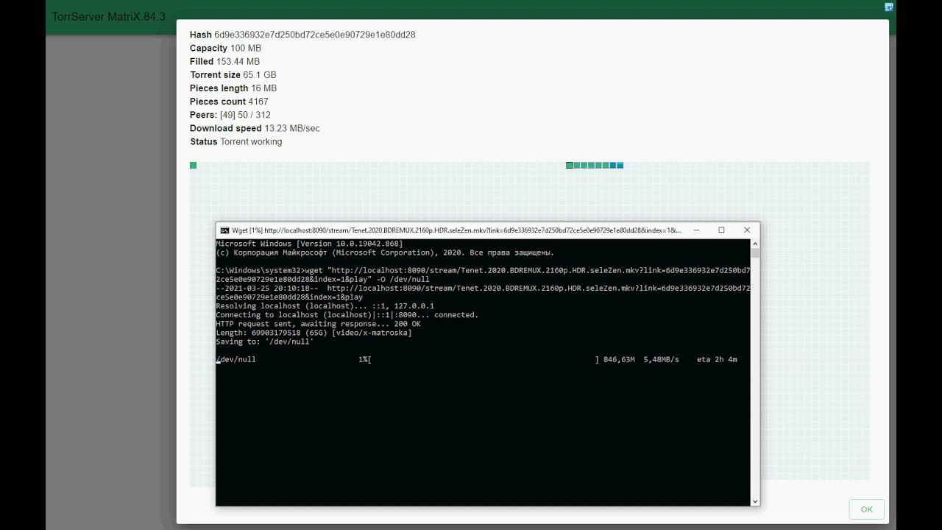The width and height of the screenshot is (942, 530).
Task: Click the "Saving to: '/dev/null'" line
Action: [264, 342]
